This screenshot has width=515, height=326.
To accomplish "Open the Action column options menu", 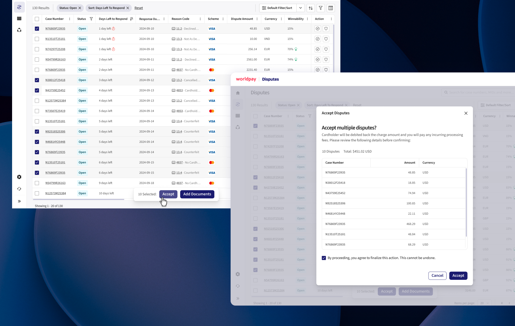I will (331, 19).
